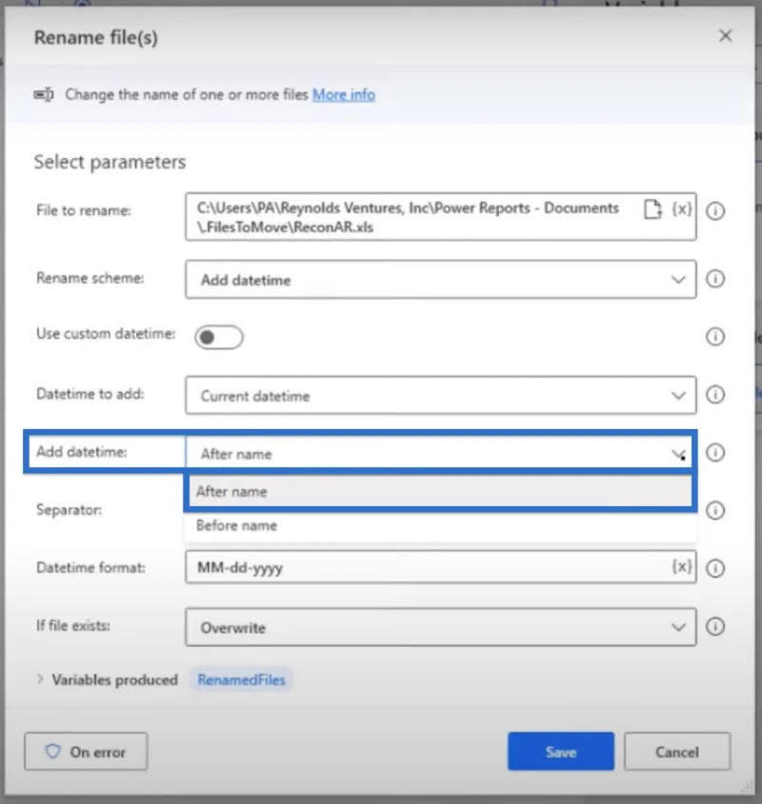Click the Cancel button
Viewport: 762px width, 804px height.
pos(677,751)
